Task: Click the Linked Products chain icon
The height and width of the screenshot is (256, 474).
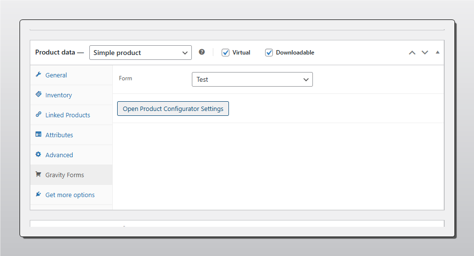Action: pyautogui.click(x=39, y=115)
